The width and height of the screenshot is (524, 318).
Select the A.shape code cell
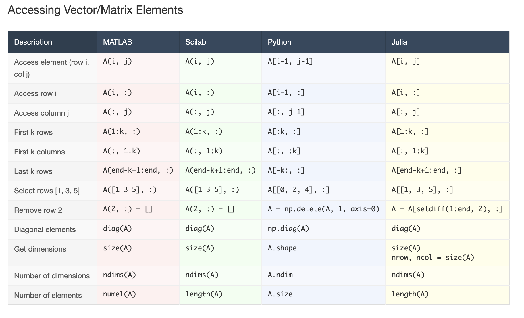[x=282, y=248]
